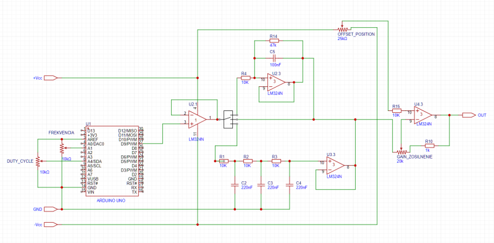Screen dimensions: 494x243
Task: Click the VIN pin label
Action: (x=91, y=192)
